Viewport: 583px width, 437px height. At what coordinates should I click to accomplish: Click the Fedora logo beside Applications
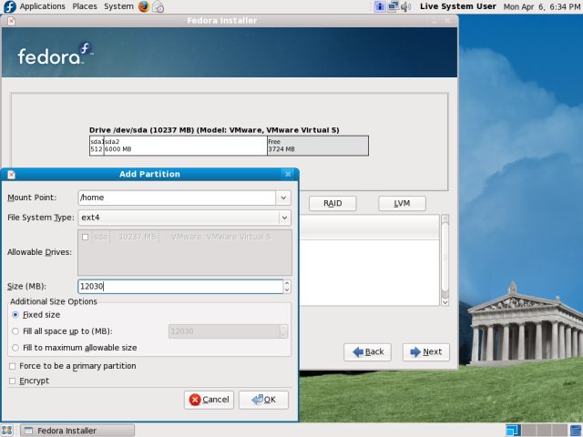pyautogui.click(x=8, y=6)
